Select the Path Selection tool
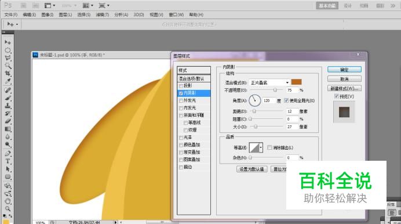401x224 pixels. 8,169
